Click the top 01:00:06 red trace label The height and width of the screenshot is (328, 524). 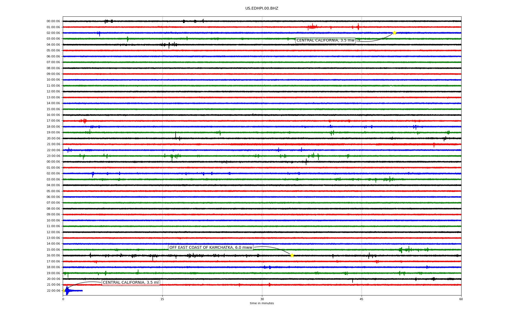coord(53,27)
